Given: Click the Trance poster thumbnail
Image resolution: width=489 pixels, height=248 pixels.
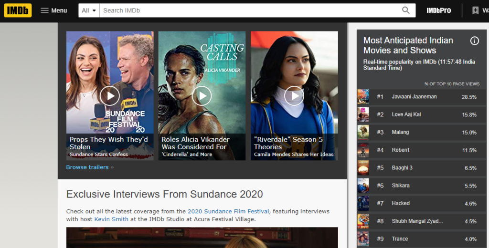Looking at the screenshot, I should point(363,238).
